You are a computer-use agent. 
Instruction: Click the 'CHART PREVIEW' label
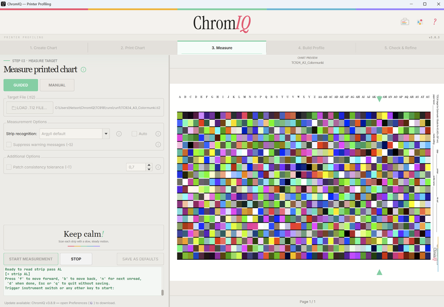[307, 58]
